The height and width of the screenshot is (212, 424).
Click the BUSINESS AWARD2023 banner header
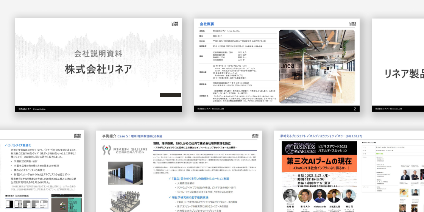[319, 148]
